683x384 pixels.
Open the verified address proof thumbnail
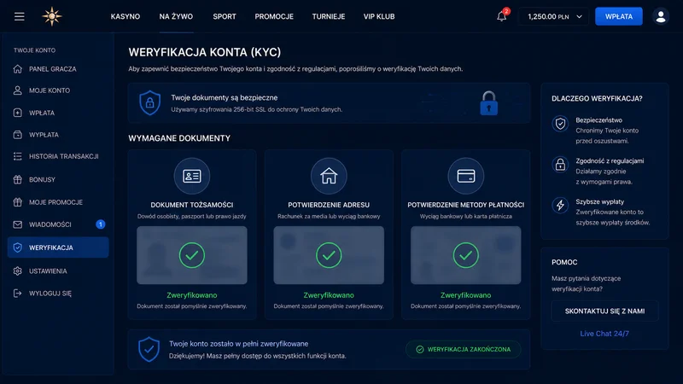329,255
